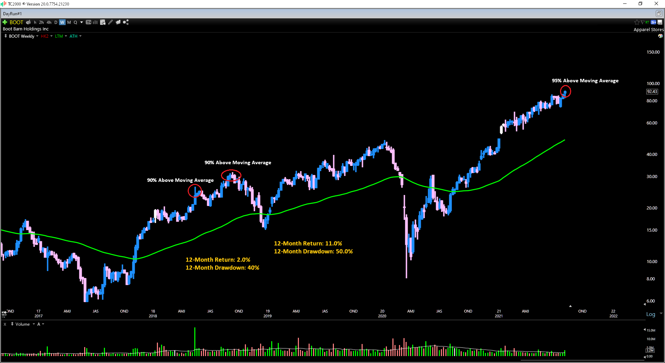Image resolution: width=665 pixels, height=363 pixels.
Task: Click the up-down arrows beside BOOT Weekly
Action: tap(6, 36)
